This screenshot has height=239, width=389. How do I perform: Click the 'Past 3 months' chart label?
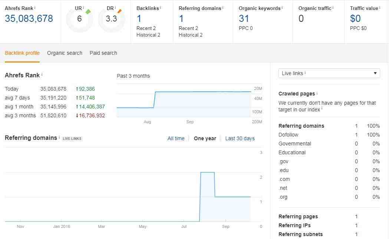[133, 76]
